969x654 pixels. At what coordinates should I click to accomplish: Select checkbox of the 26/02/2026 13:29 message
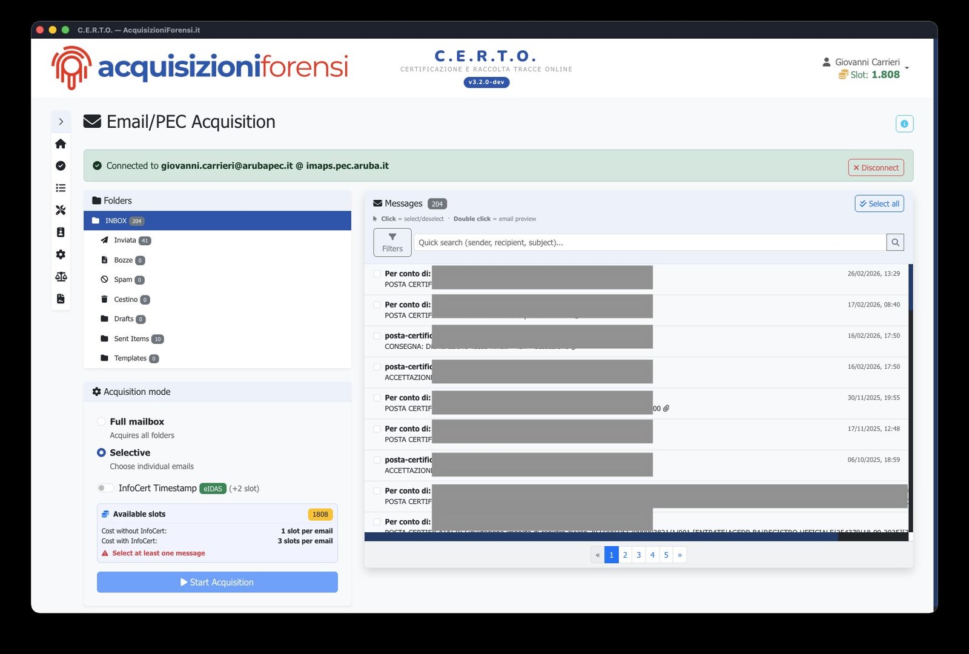(377, 274)
